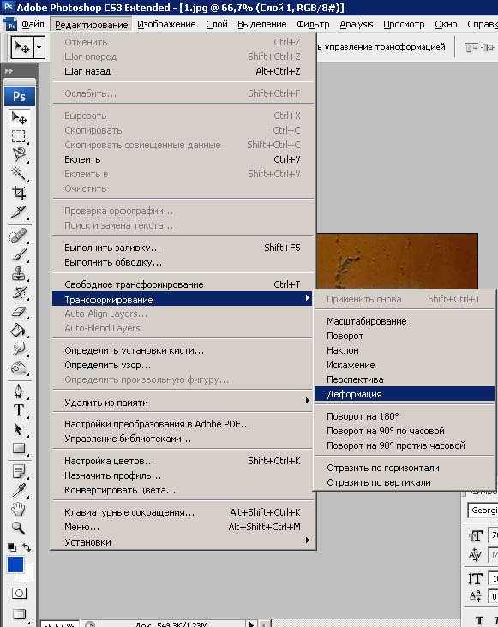Select the Eraser tool
498x627 pixels.
click(19, 311)
